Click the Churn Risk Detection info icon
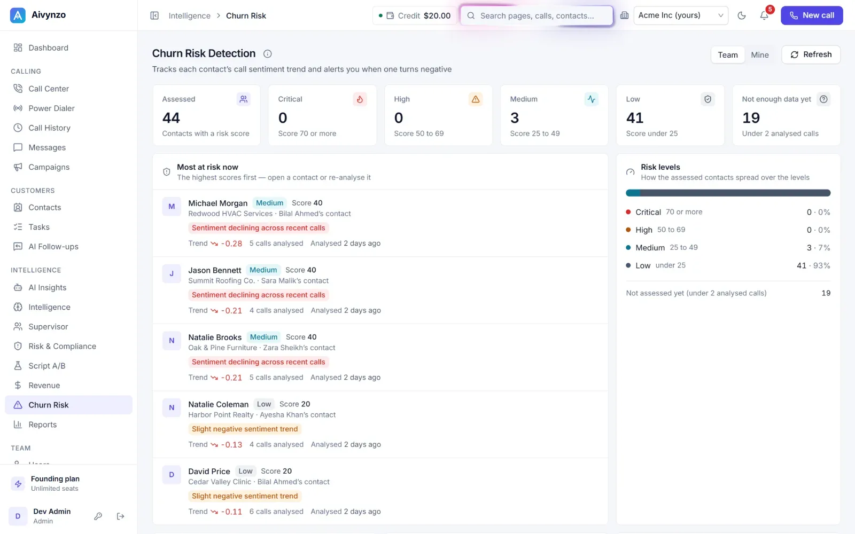855x534 pixels. [268, 53]
